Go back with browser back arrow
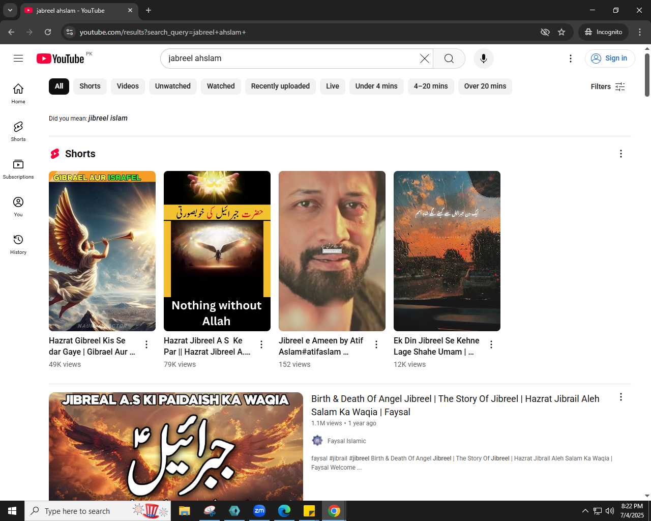This screenshot has height=521, width=651. tap(11, 32)
